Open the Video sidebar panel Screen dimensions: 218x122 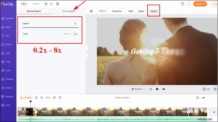tap(6, 53)
